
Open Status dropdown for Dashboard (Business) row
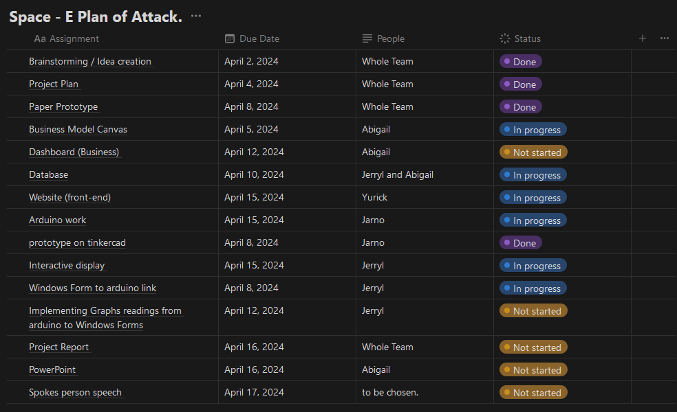tap(533, 152)
